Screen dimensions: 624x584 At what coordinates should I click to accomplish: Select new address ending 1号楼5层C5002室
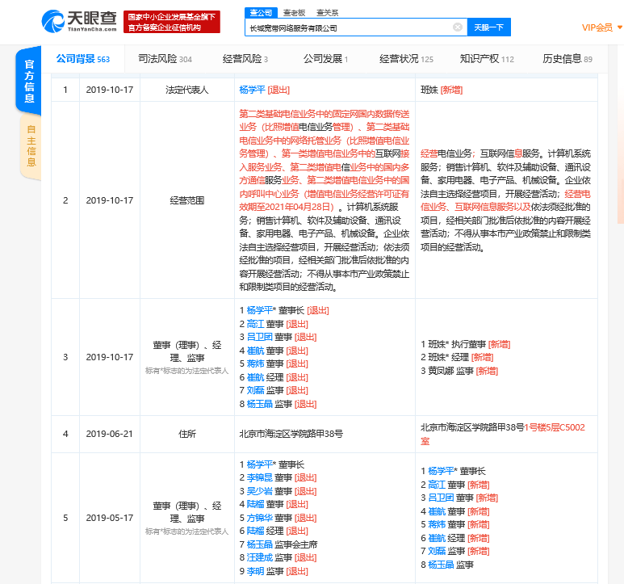[503, 435]
